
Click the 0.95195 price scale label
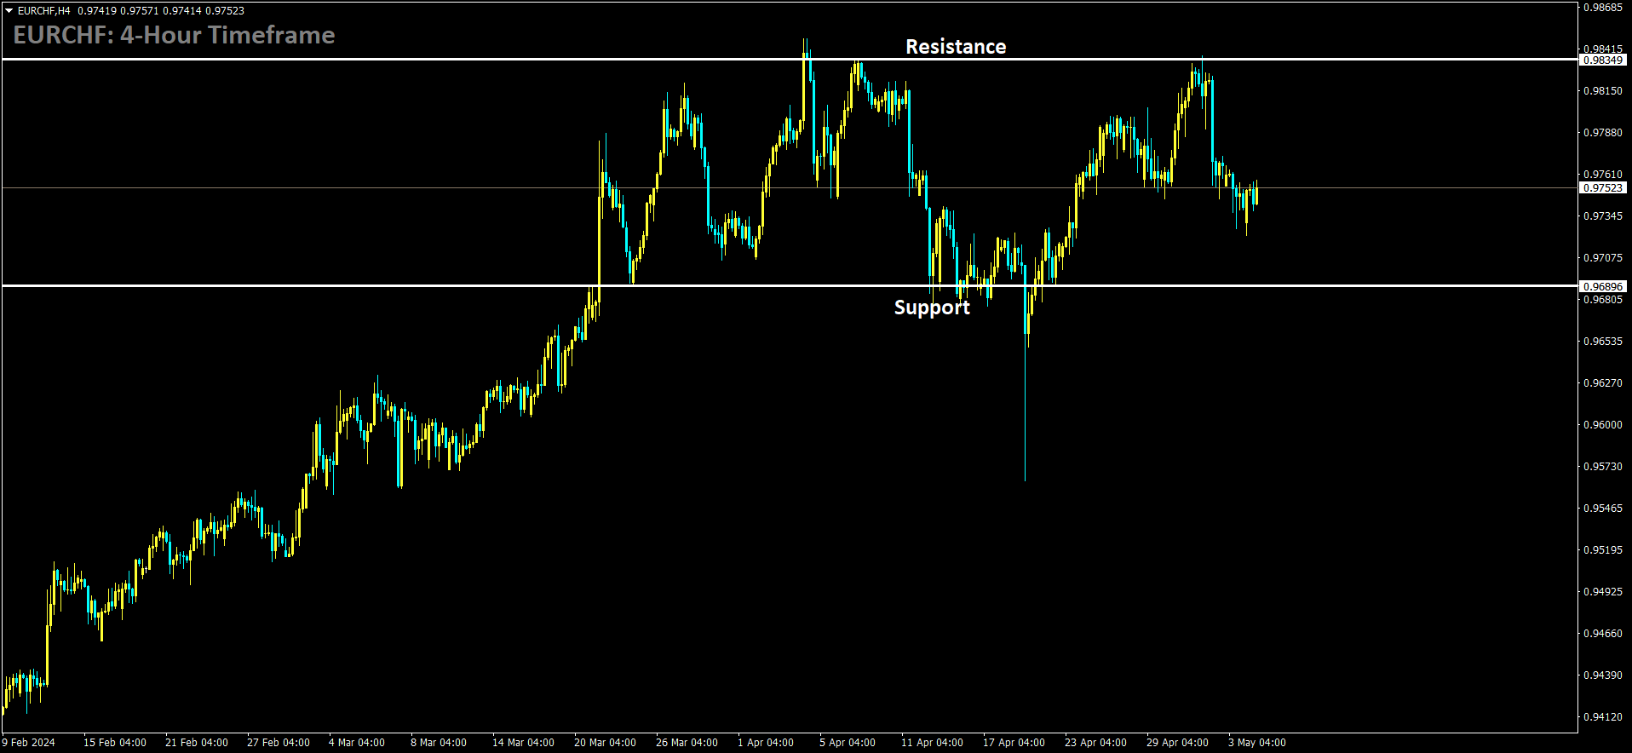(1603, 550)
